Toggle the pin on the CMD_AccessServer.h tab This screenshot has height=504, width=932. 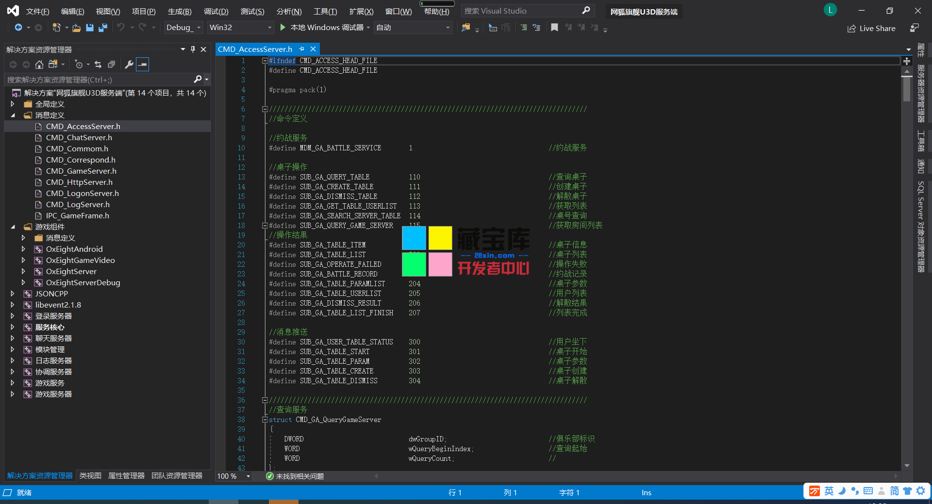[x=301, y=49]
